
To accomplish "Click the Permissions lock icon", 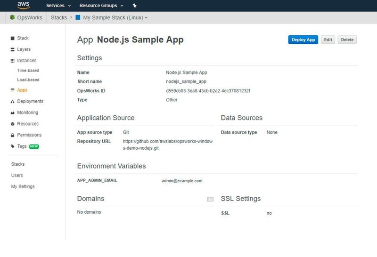I will (13, 135).
